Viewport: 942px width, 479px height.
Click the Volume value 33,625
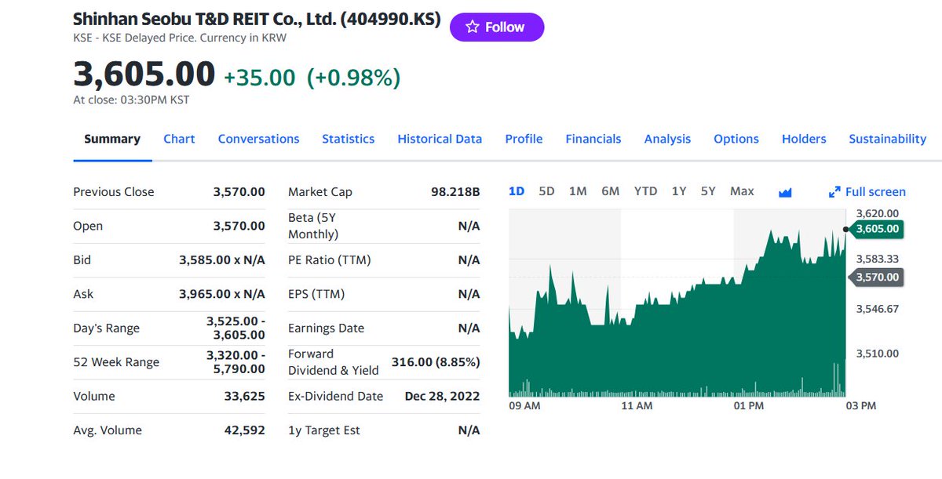click(245, 397)
